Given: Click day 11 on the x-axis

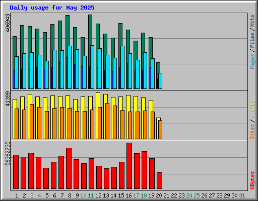Looking at the screenshot, I should pyautogui.click(x=91, y=195).
